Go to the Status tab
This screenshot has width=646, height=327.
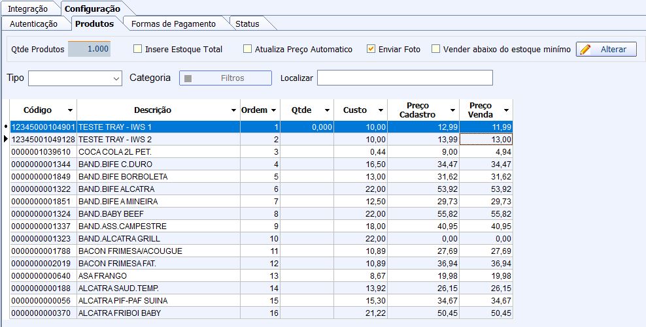pyautogui.click(x=247, y=24)
